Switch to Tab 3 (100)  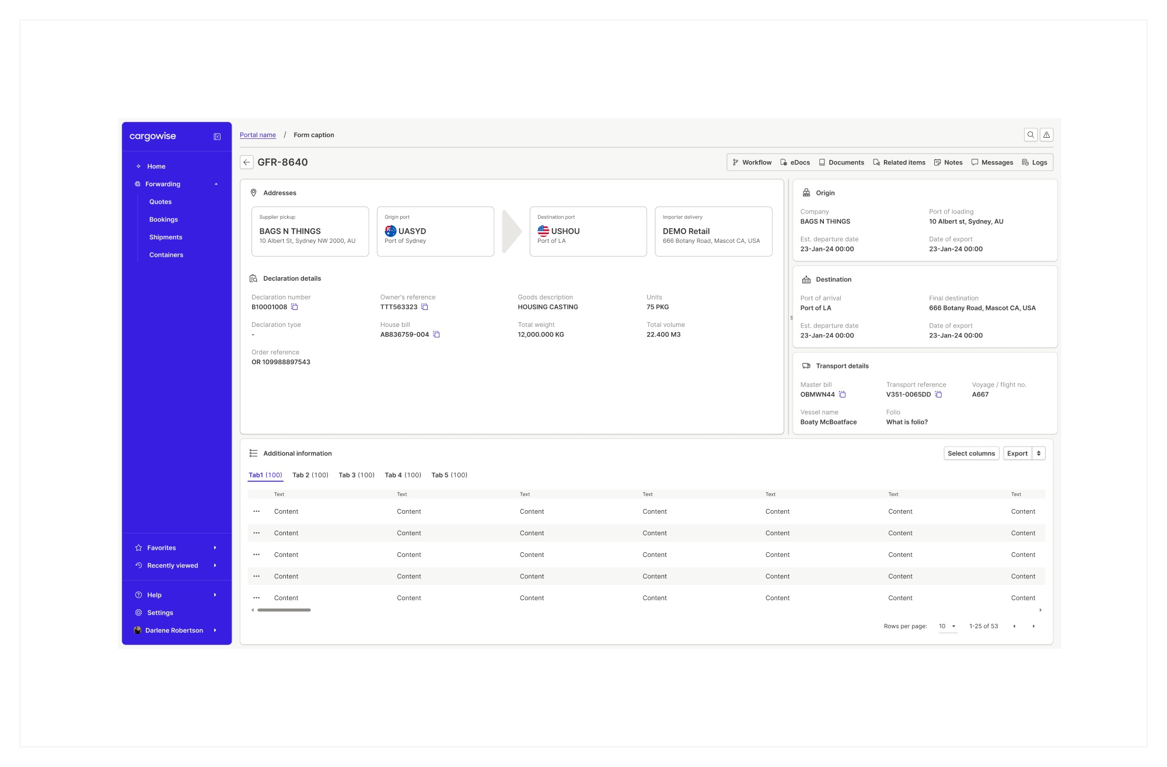357,475
